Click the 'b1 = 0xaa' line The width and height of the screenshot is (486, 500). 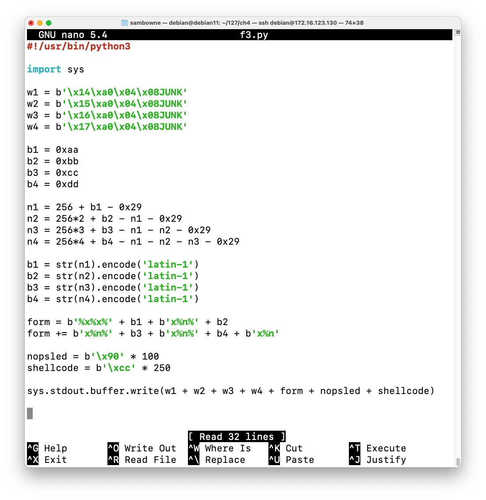[x=53, y=150]
